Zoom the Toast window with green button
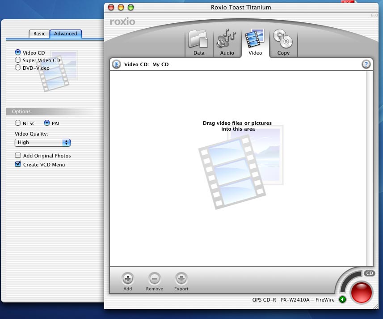 point(130,7)
